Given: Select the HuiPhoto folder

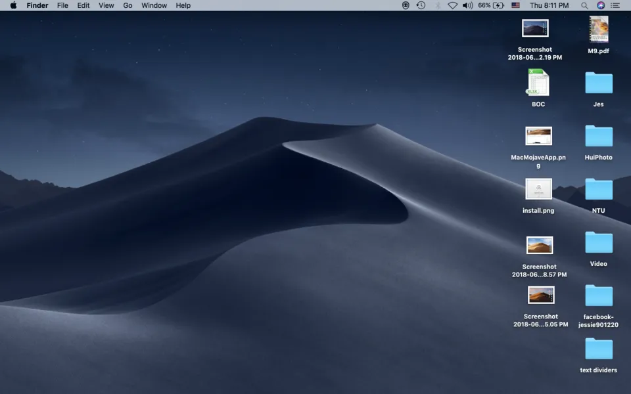Looking at the screenshot, I should coord(598,136).
